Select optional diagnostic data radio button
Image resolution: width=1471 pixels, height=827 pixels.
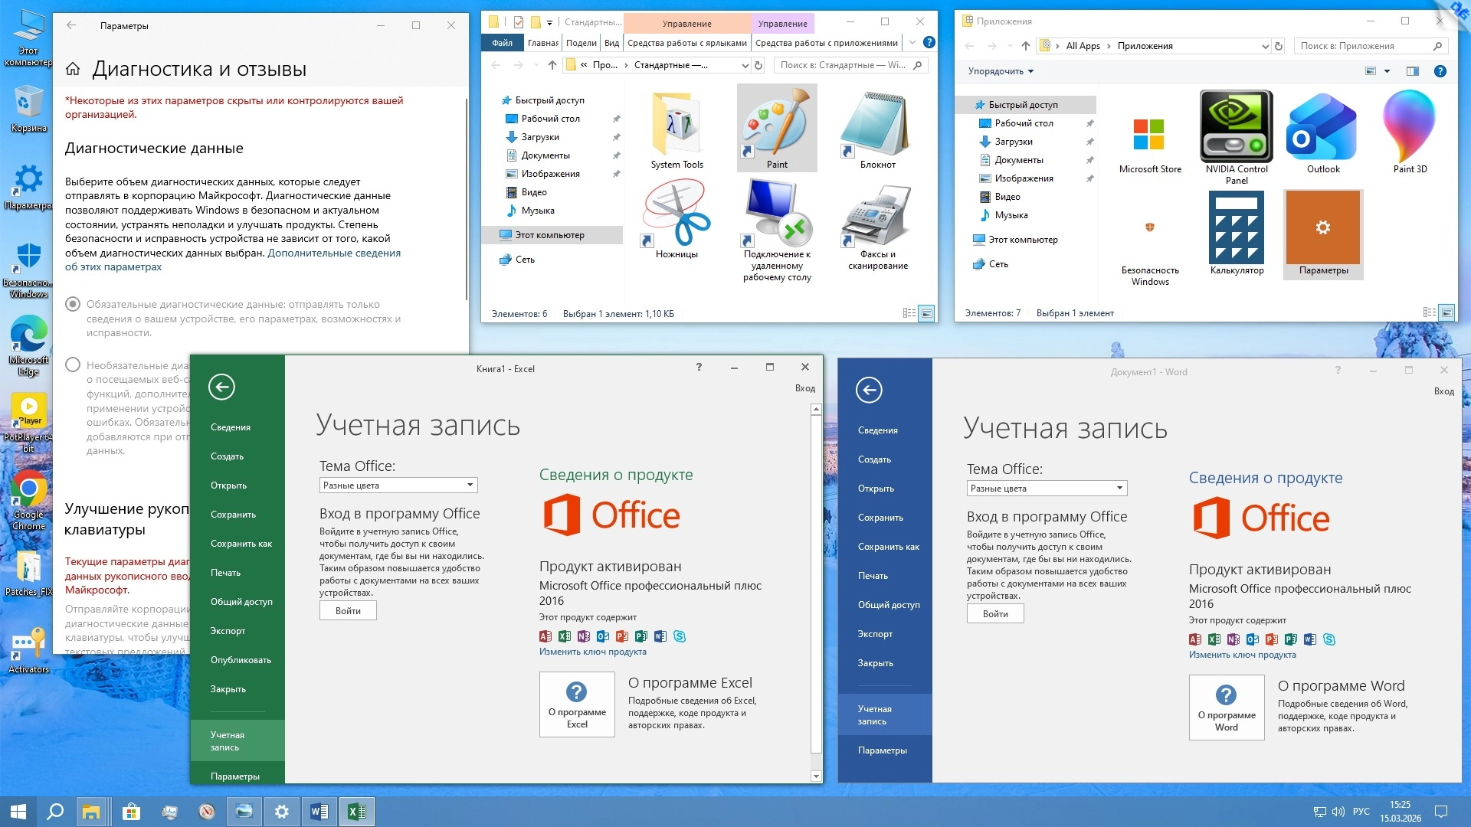(73, 365)
